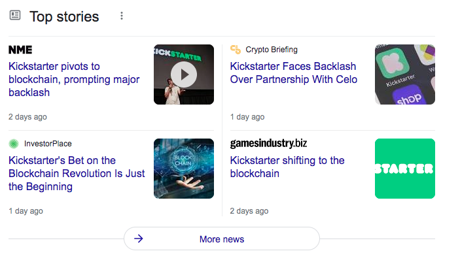Click the NME logo
This screenshot has width=460, height=264.
click(x=20, y=50)
